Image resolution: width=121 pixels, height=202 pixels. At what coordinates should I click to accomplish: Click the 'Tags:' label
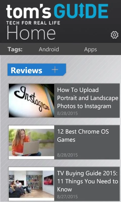(x=15, y=49)
